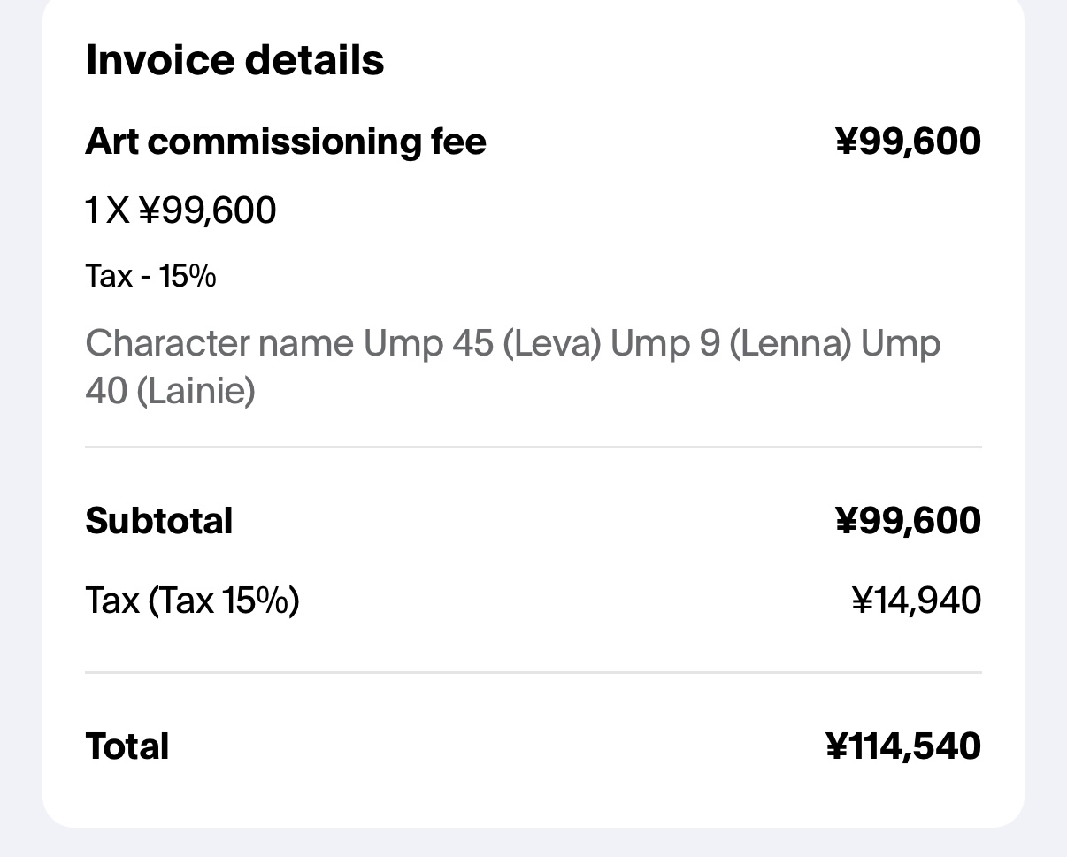Select the Tax - 15% line under item
This screenshot has width=1067, height=857.
coord(150,277)
